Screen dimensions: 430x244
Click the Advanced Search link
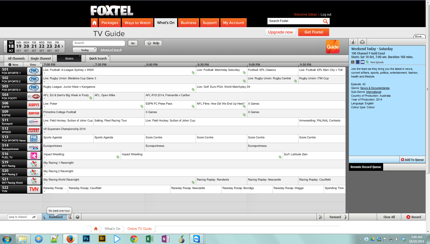pyautogui.click(x=111, y=50)
